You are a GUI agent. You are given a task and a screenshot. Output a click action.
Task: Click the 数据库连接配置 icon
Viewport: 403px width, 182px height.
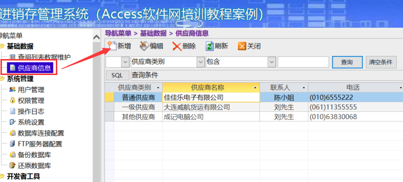tap(12, 133)
